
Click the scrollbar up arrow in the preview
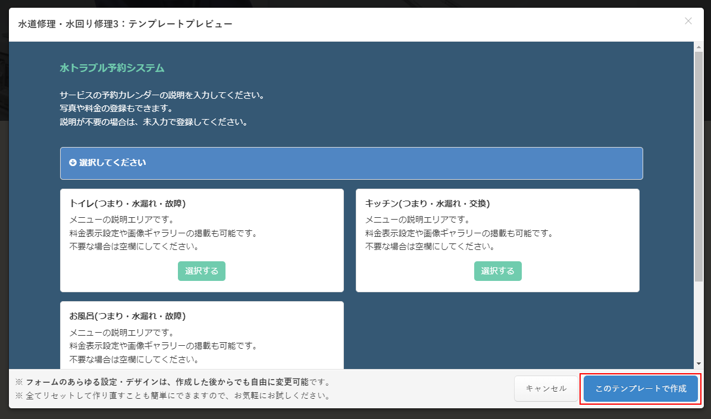coord(698,46)
